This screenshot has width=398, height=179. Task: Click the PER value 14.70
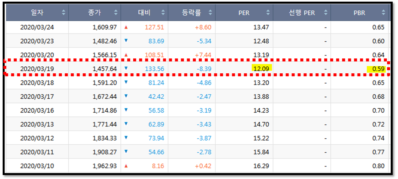click(x=261, y=125)
